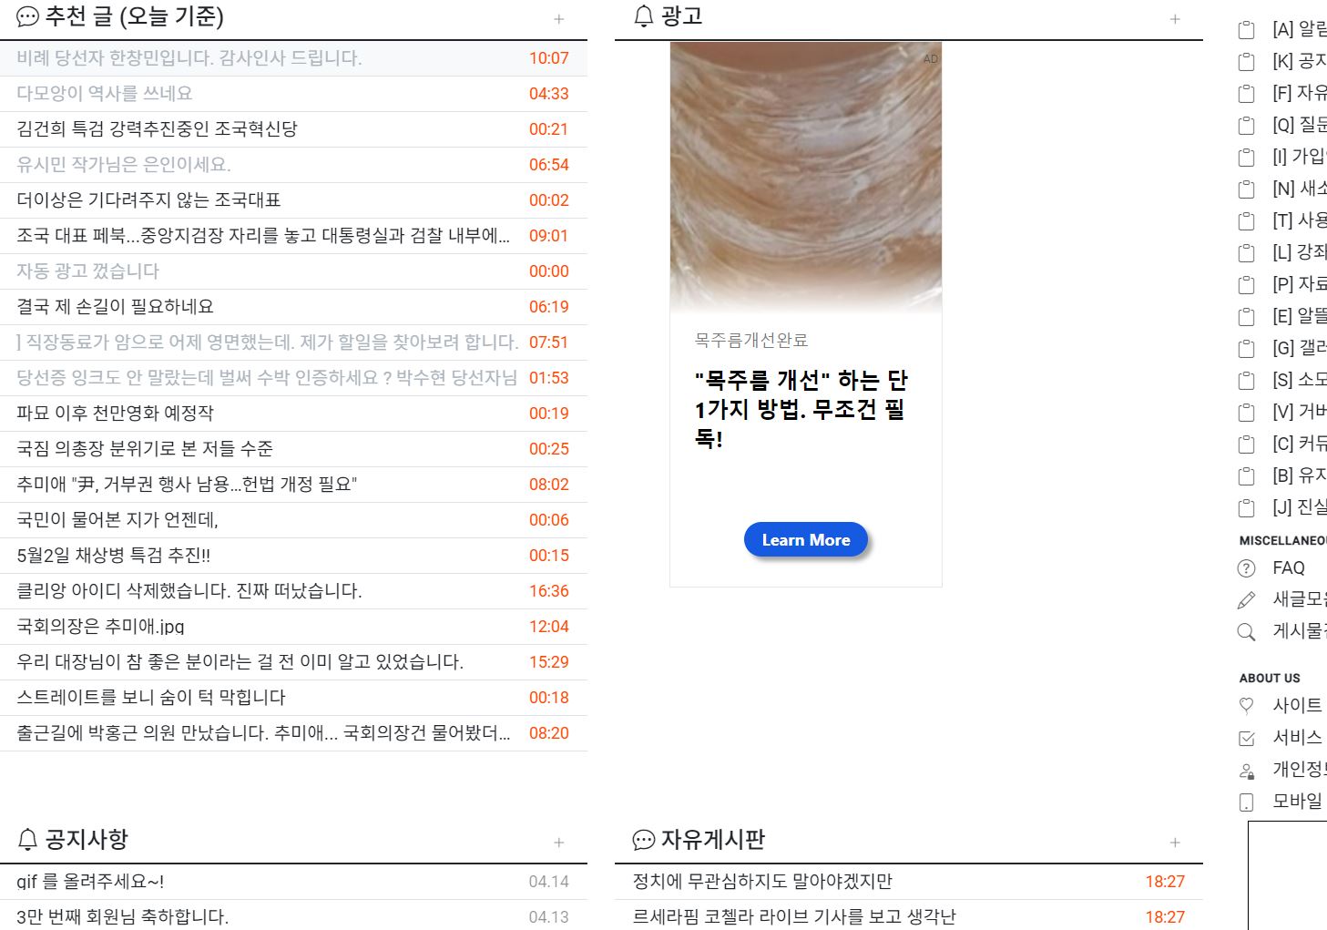Open post 5월2일 채상병 특검 추진!!

[114, 556]
